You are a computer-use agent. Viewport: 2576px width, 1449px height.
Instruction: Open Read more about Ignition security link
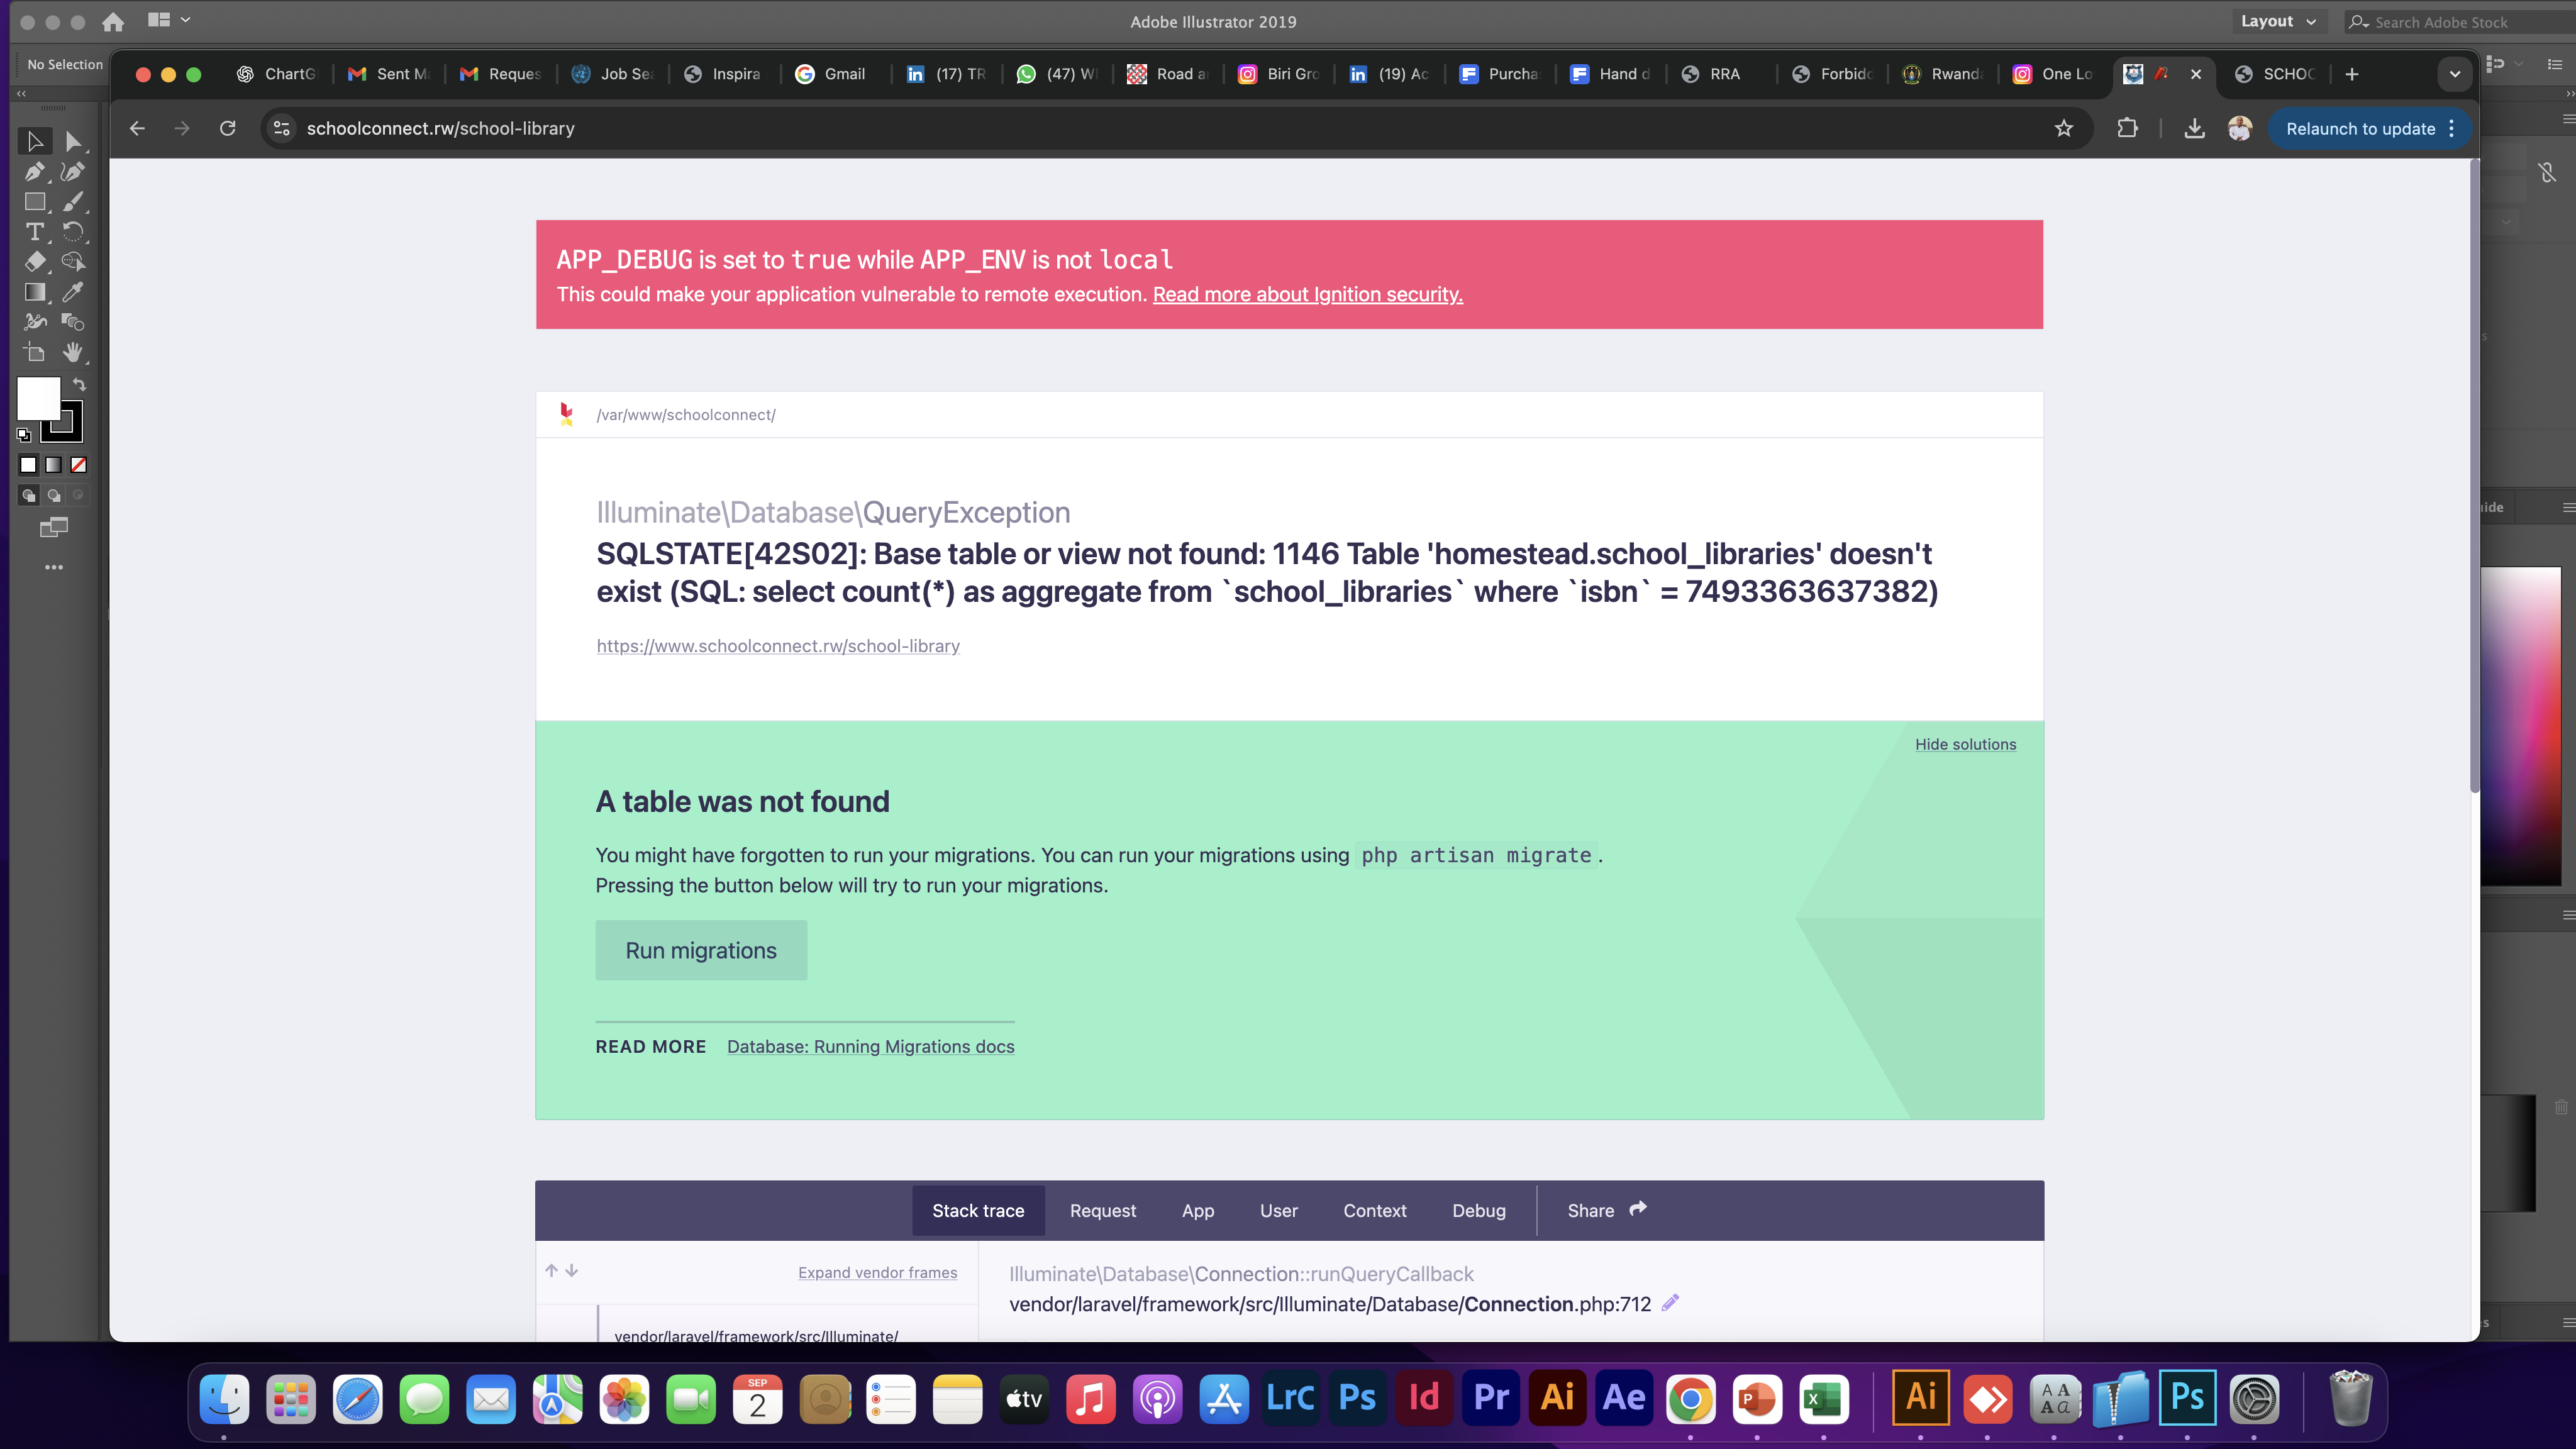[1307, 294]
